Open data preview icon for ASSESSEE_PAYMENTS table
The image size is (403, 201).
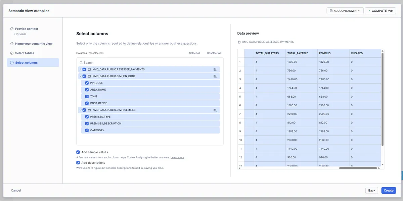(x=215, y=69)
